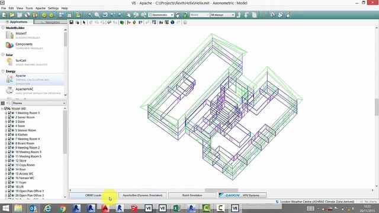Image resolution: width=379 pixels, height=213 pixels.
Task: Open the Apache menu
Action: pyautogui.click(x=40, y=8)
